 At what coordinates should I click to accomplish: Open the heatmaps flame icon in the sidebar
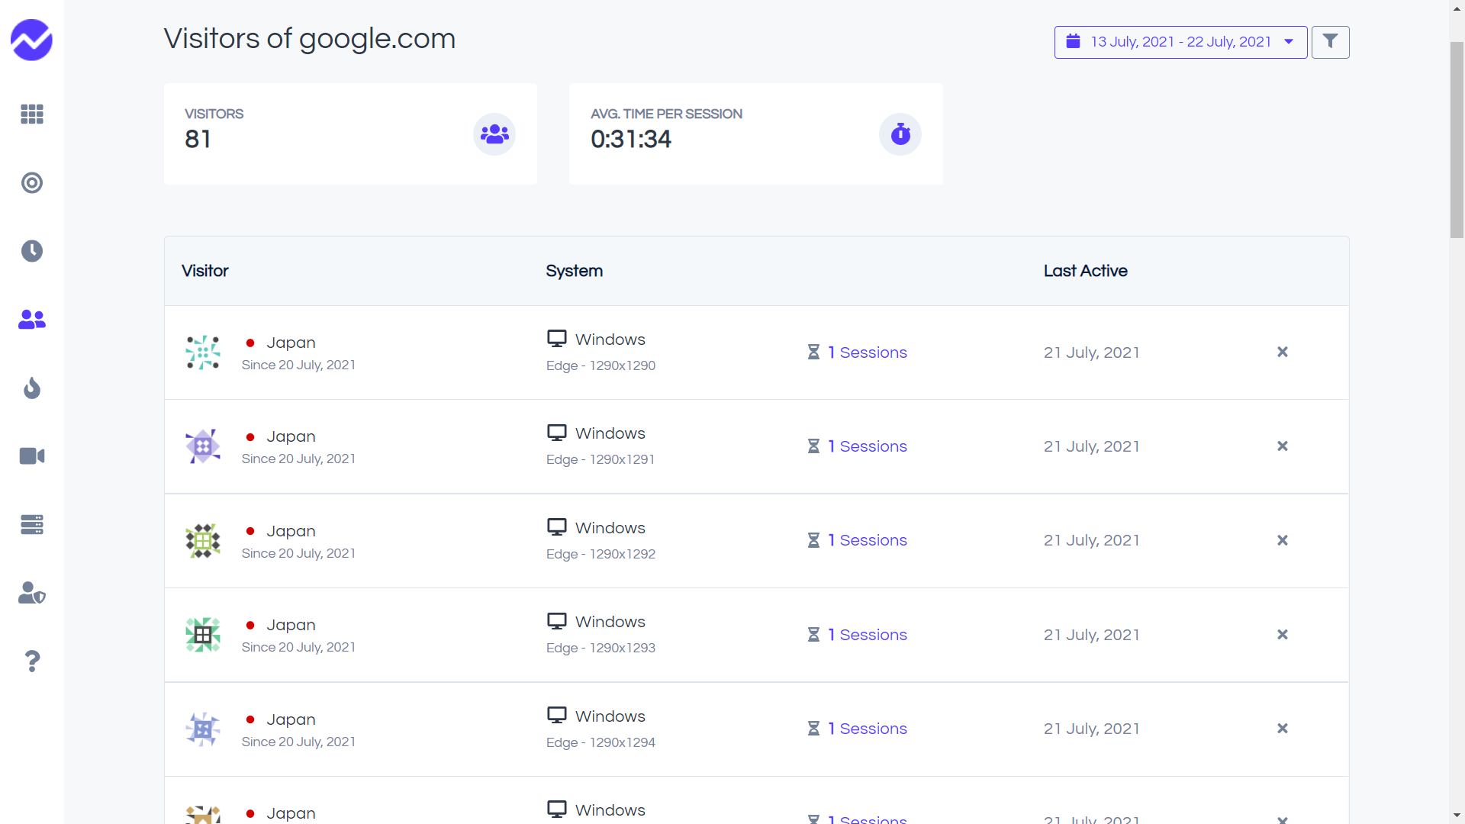(31, 388)
